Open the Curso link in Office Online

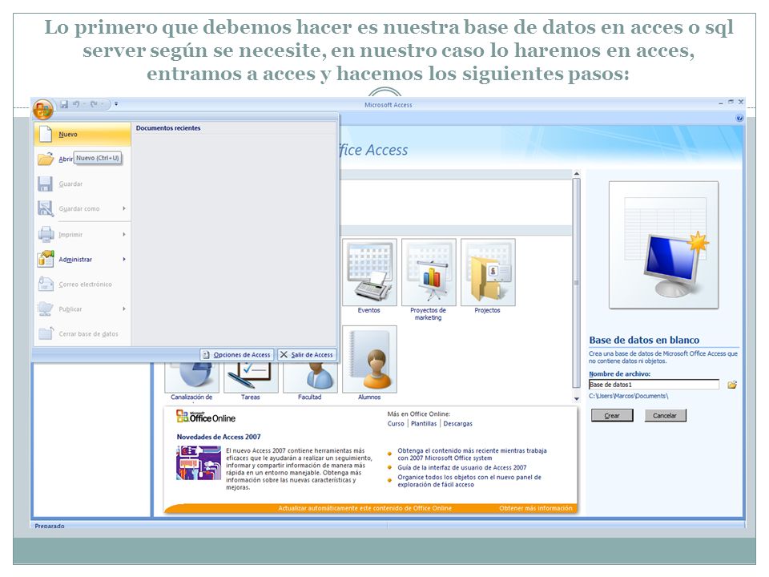pyautogui.click(x=396, y=423)
